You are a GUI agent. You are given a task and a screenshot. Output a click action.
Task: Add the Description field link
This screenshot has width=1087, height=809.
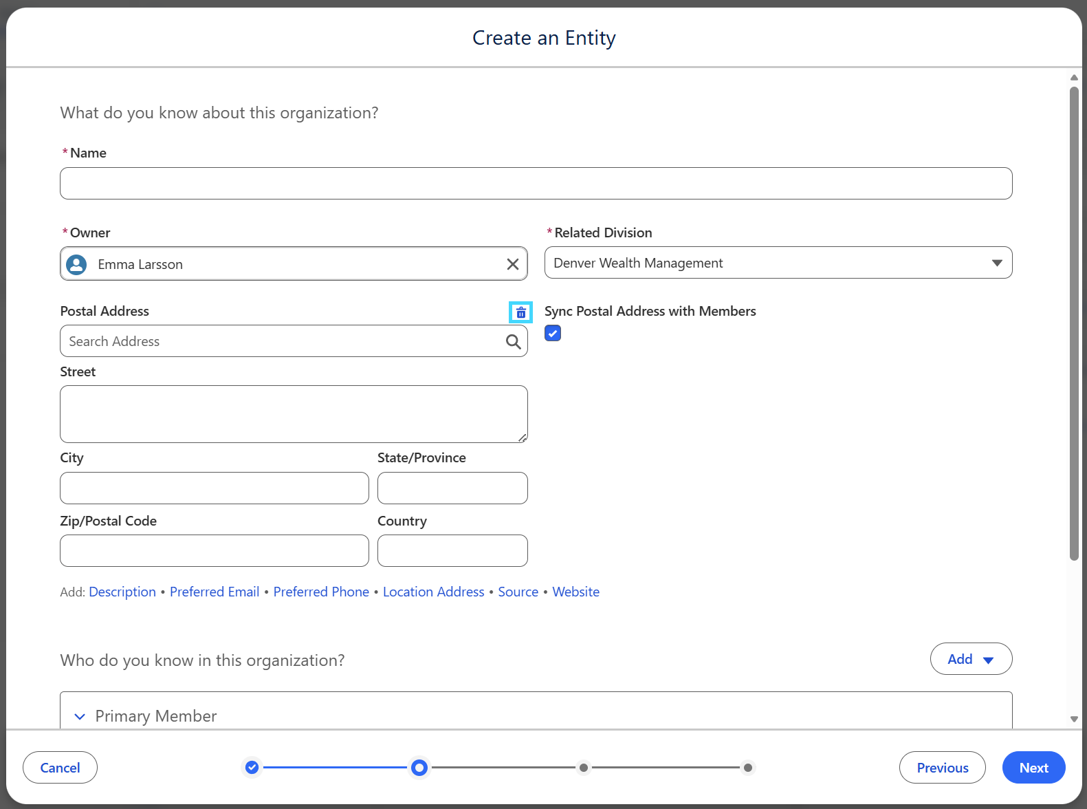[122, 592]
